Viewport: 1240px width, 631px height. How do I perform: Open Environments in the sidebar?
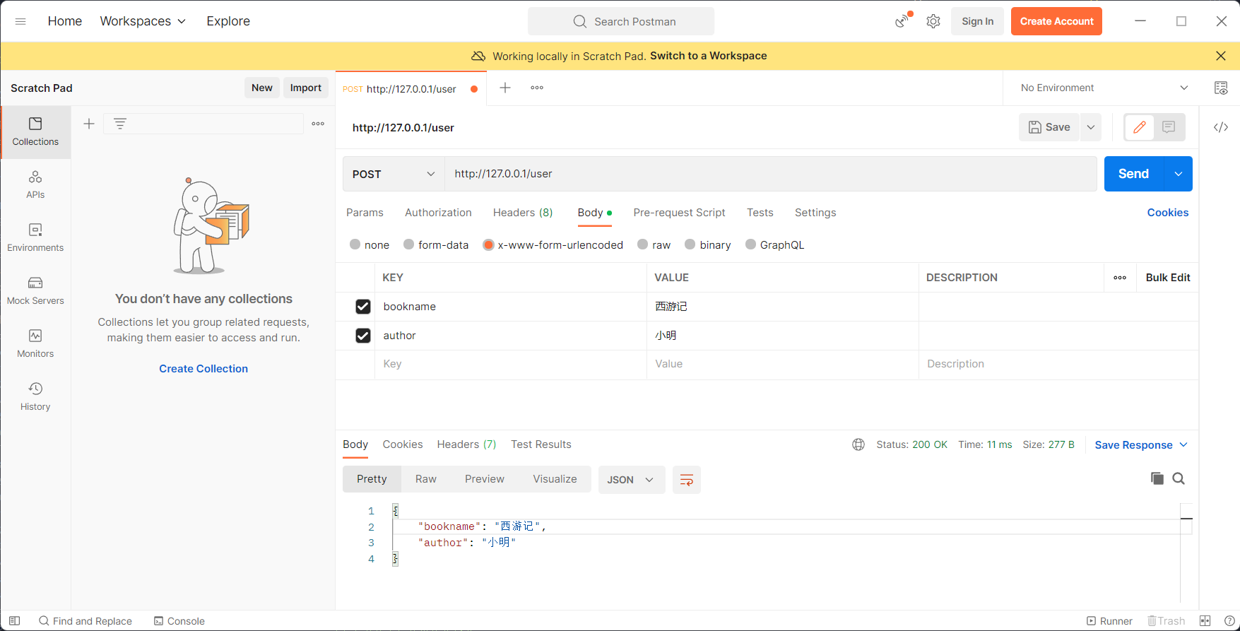point(35,238)
